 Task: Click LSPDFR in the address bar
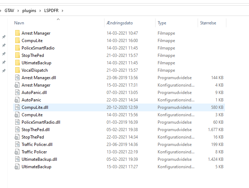[x=51, y=11]
